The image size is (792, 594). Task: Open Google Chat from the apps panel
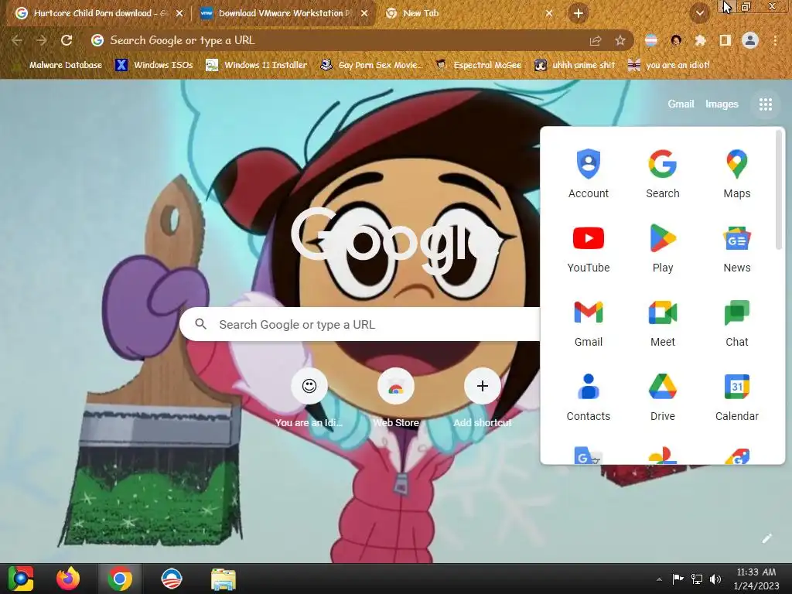(737, 323)
